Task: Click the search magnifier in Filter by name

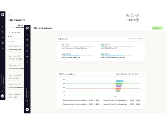Action: coord(9,32)
